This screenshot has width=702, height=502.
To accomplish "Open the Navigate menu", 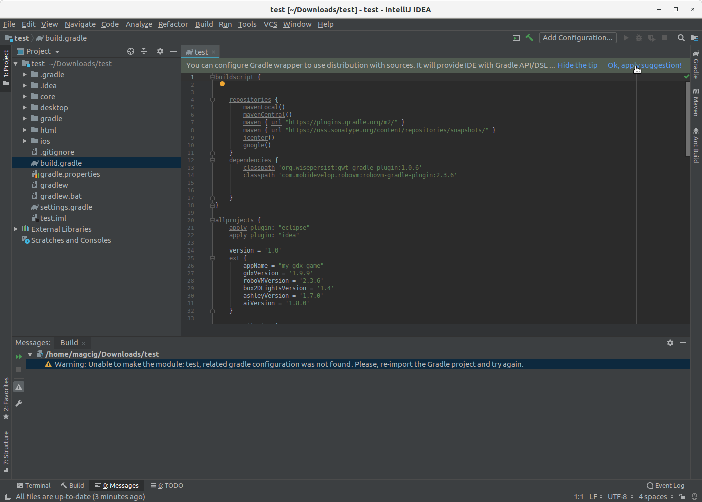I will pyautogui.click(x=80, y=24).
